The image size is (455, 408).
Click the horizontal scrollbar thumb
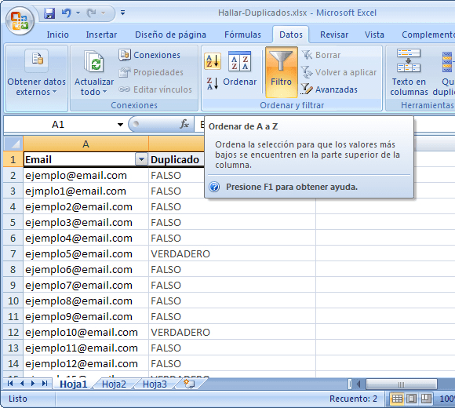(x=402, y=384)
